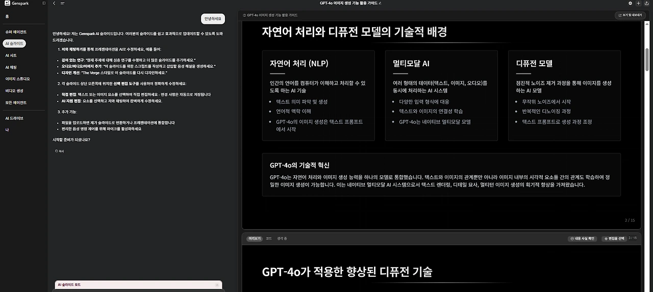Click the 무작위 노이즈에서 시작 bullet

546,101
